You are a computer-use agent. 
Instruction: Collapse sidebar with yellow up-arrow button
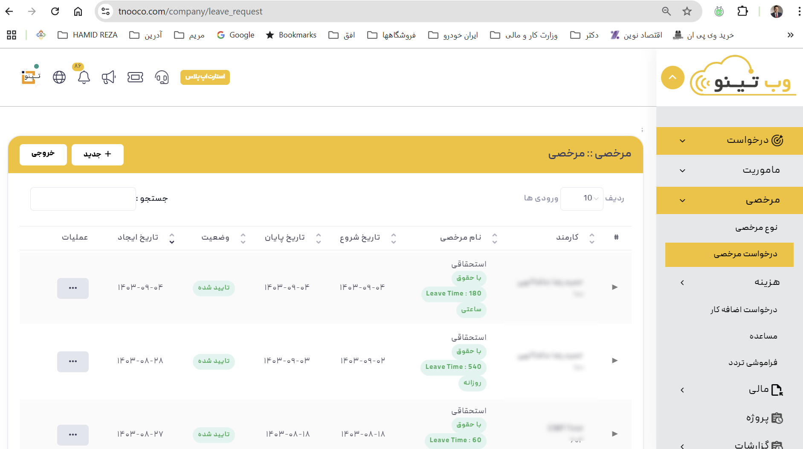[673, 78]
